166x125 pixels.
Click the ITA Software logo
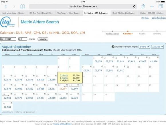coord(7,22)
